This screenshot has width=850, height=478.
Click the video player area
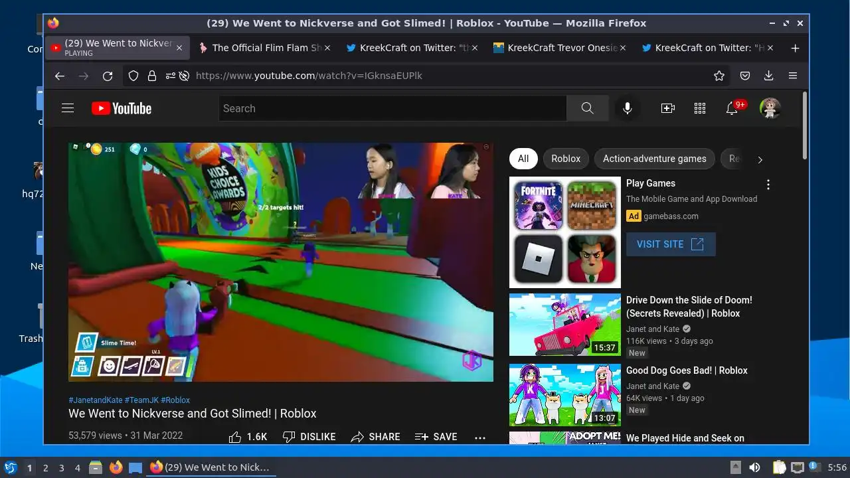click(281, 262)
